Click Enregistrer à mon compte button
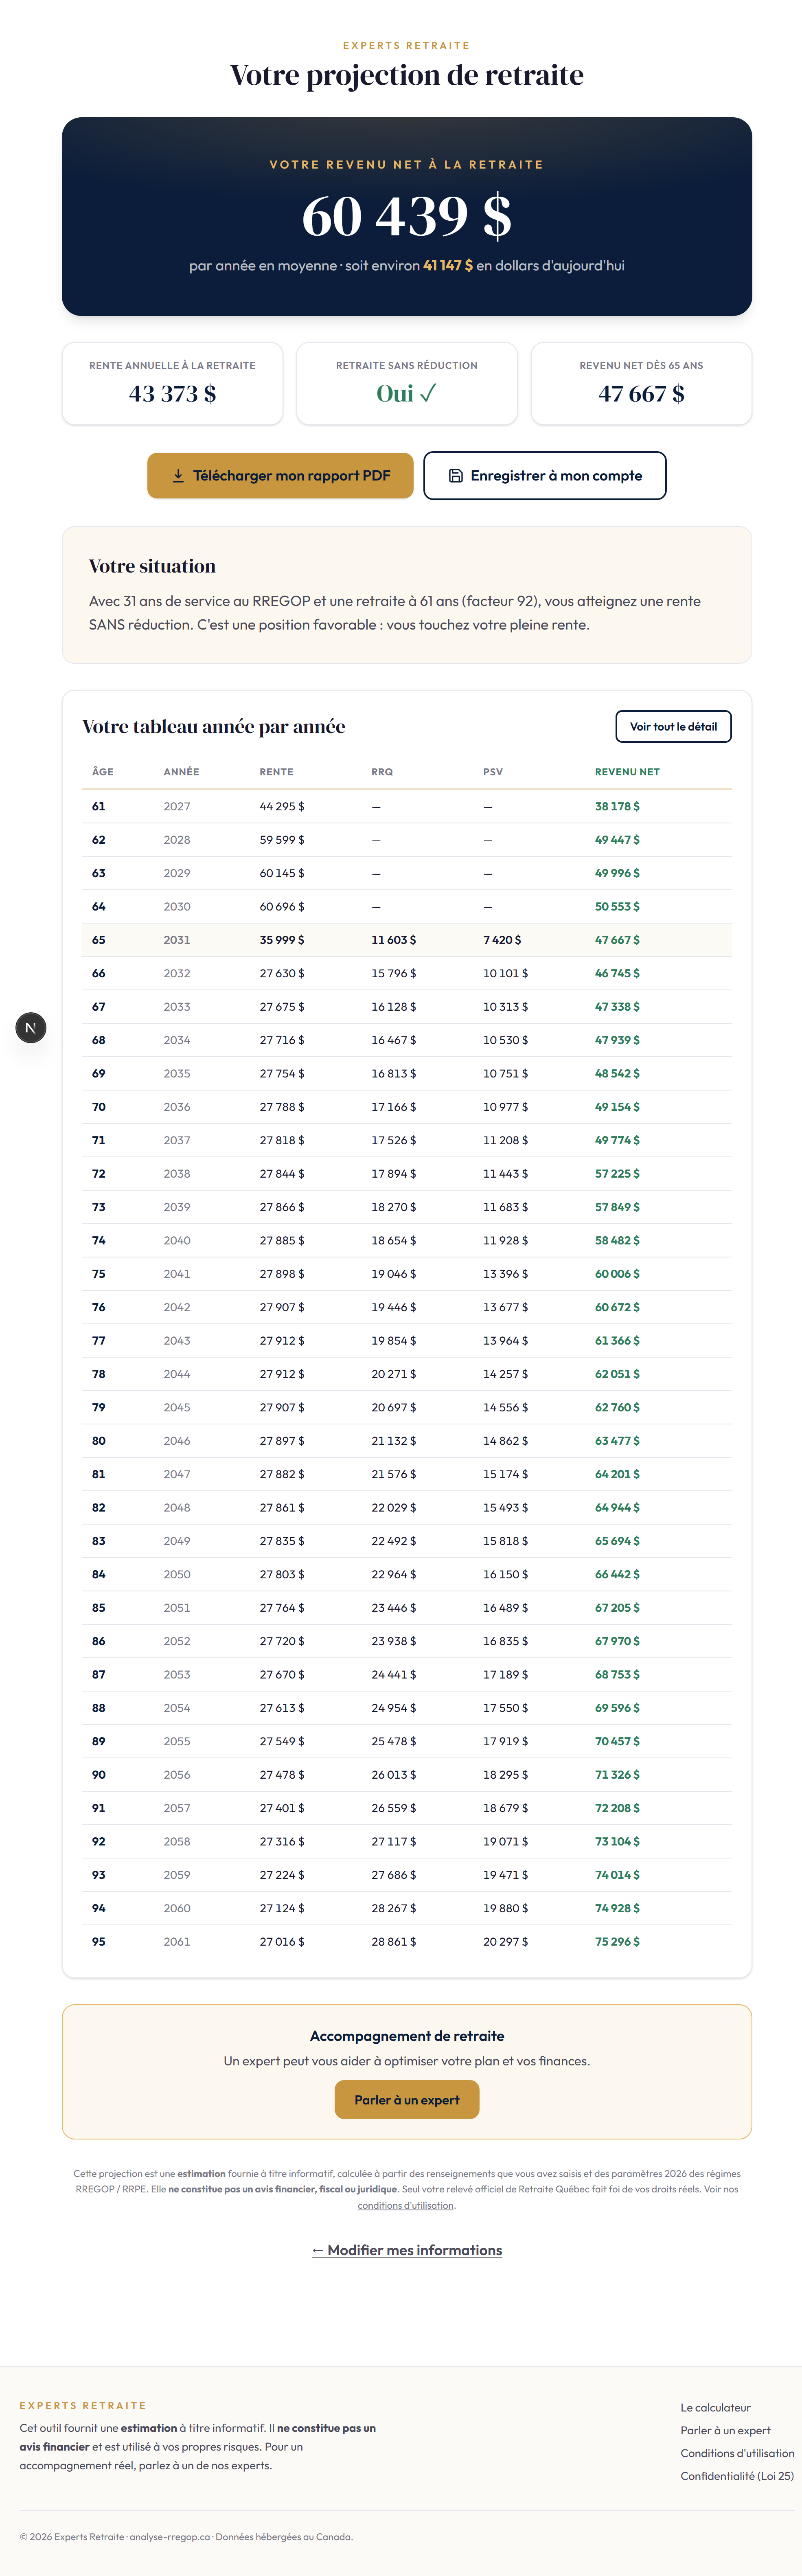Image resolution: width=802 pixels, height=2576 pixels. coord(545,476)
